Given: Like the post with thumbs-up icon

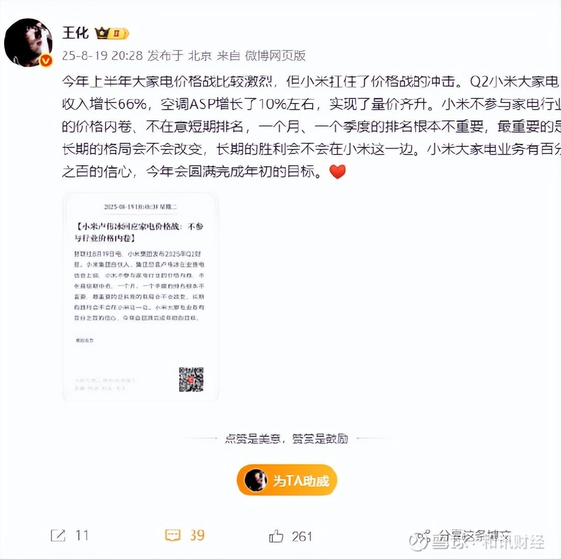Looking at the screenshot, I should pos(276,536).
